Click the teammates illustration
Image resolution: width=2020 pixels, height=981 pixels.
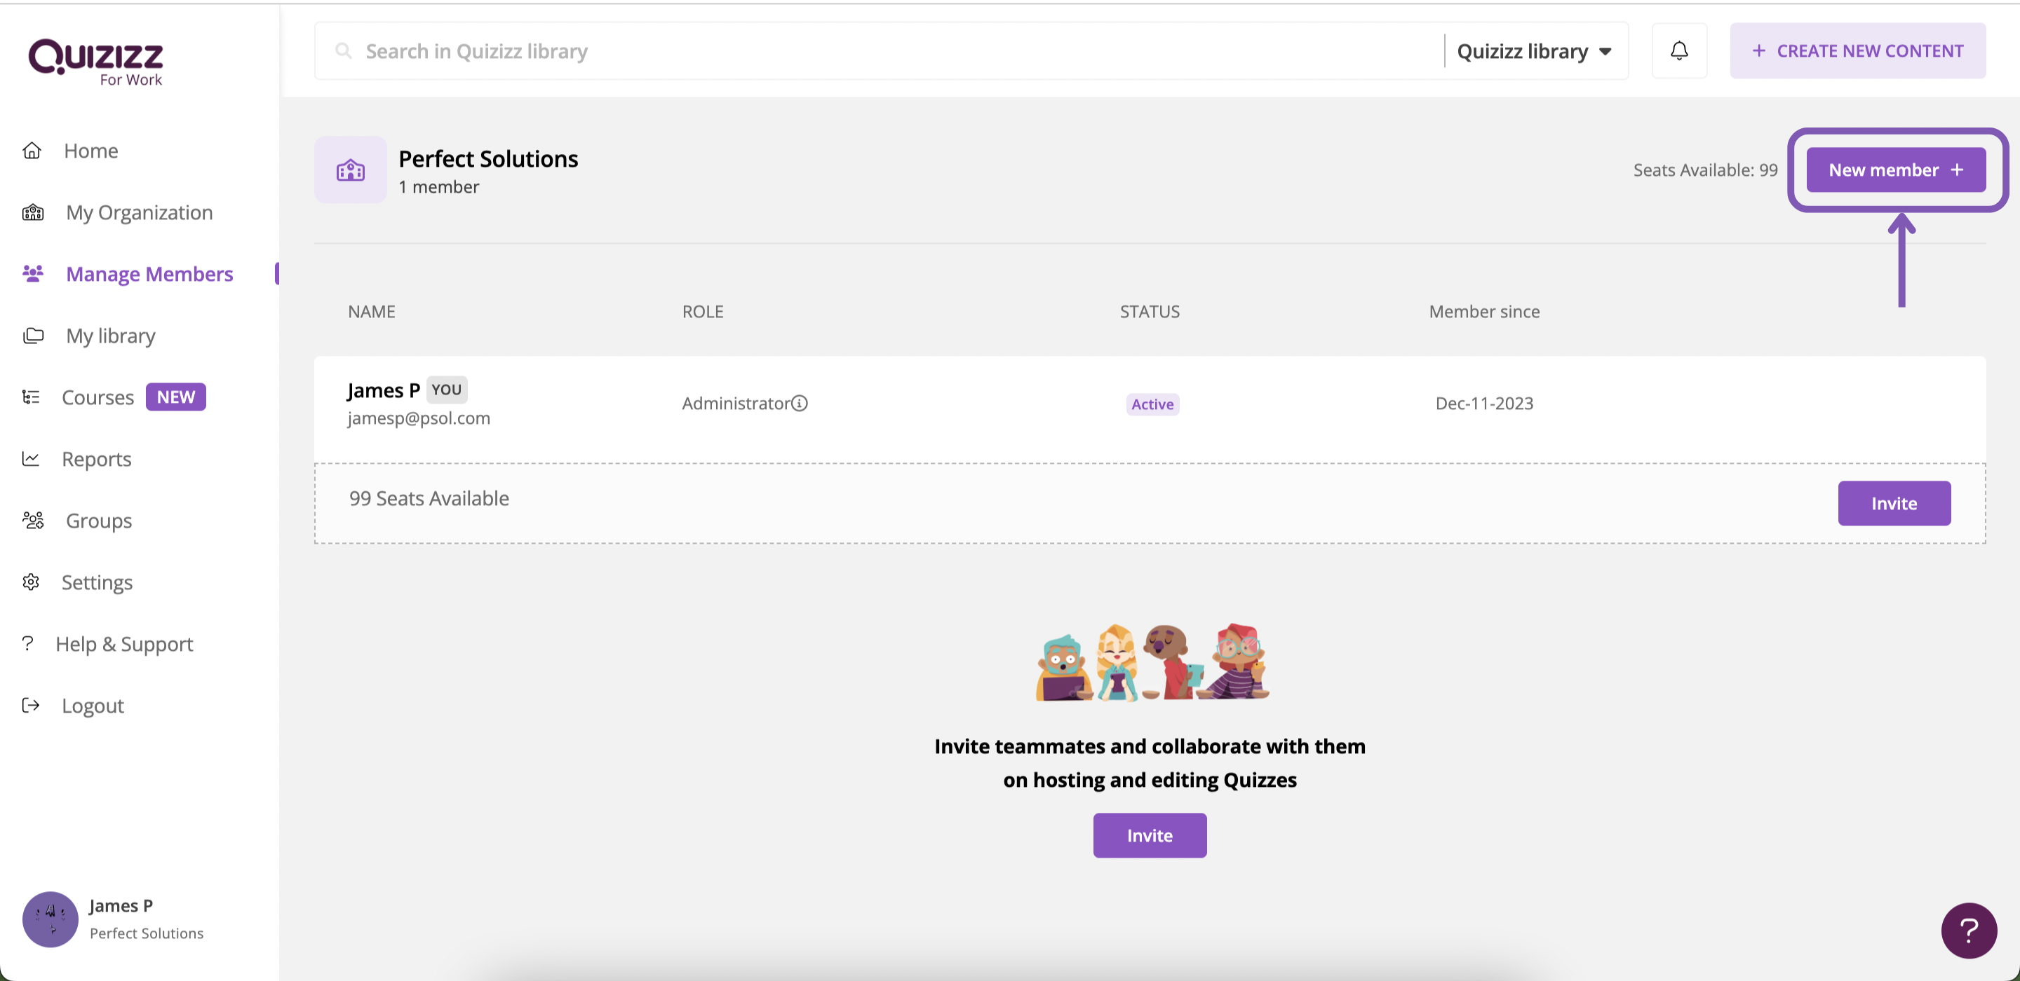pyautogui.click(x=1151, y=662)
